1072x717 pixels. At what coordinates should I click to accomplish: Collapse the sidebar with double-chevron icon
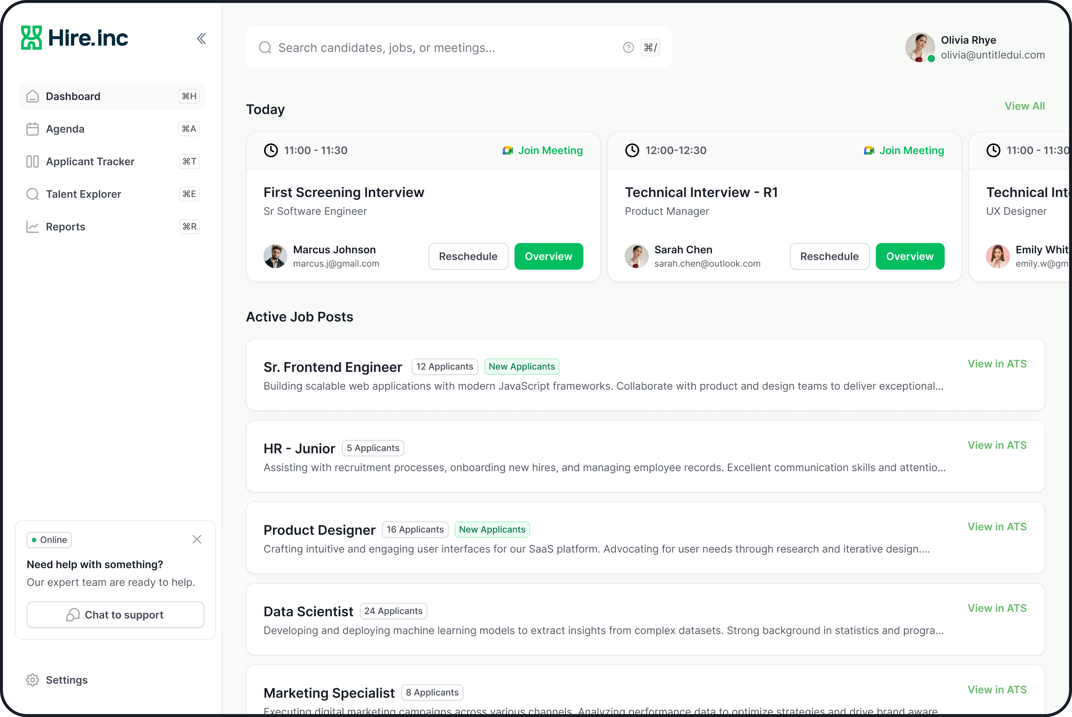tap(201, 38)
